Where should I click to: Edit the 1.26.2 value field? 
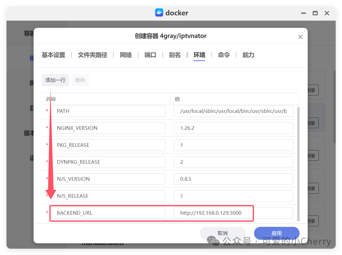[234, 128]
